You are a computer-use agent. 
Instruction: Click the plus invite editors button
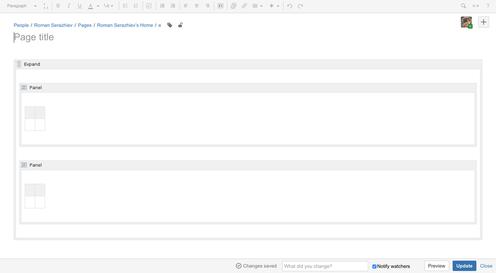click(484, 22)
